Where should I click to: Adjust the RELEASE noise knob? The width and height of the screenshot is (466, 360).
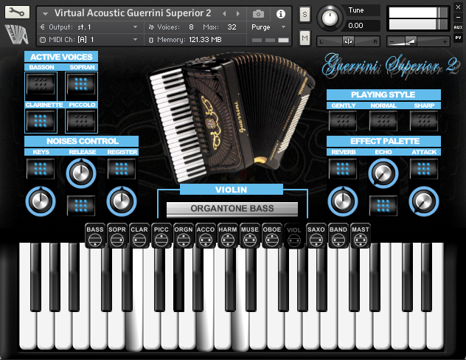pyautogui.click(x=81, y=173)
